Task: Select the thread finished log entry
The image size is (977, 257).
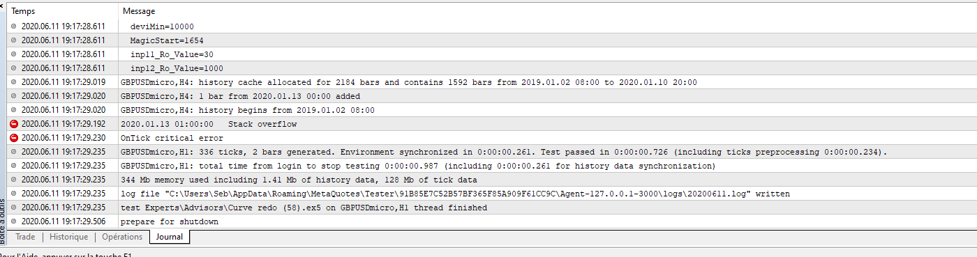Action: (491, 208)
